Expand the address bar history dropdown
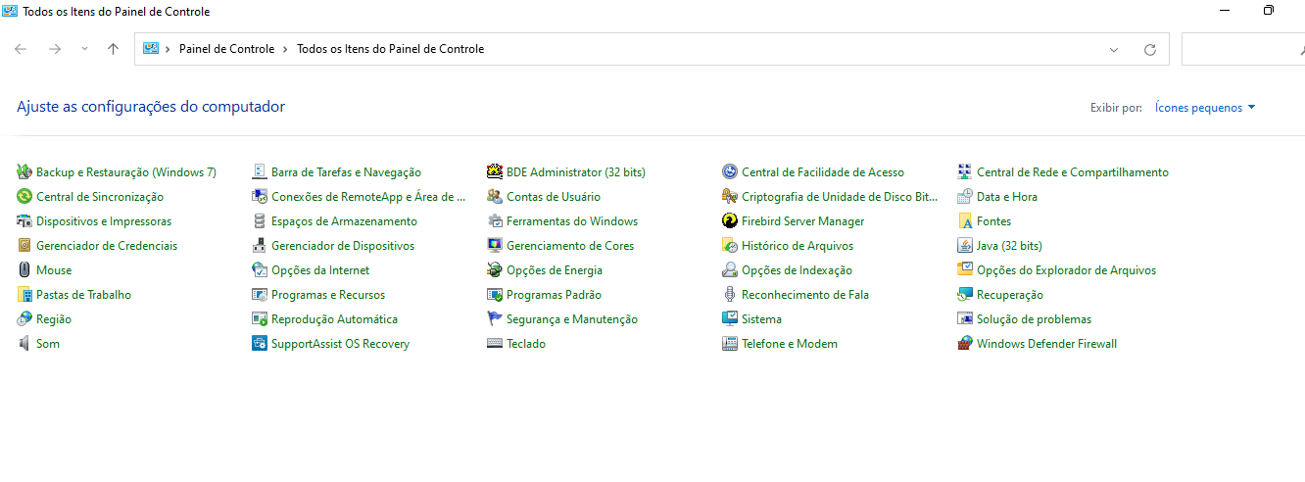 [x=1114, y=49]
